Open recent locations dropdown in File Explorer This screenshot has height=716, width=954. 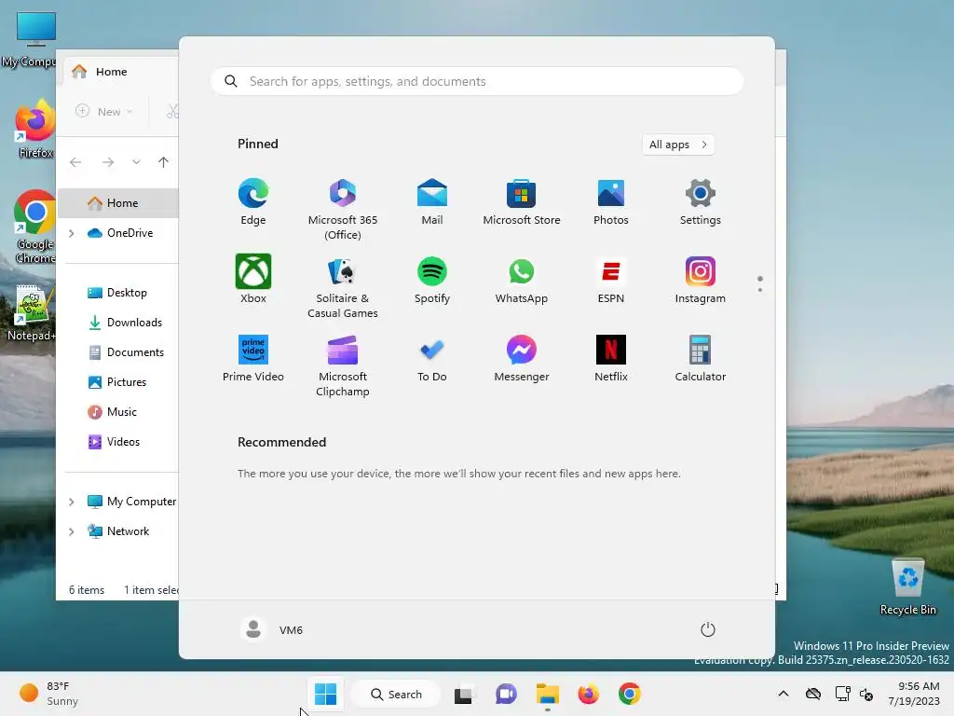pyautogui.click(x=136, y=162)
